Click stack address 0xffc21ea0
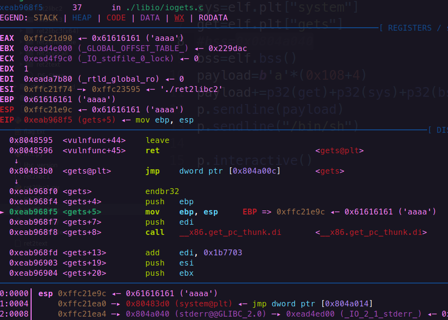Viewport: 448px width, 320px height. click(82, 303)
